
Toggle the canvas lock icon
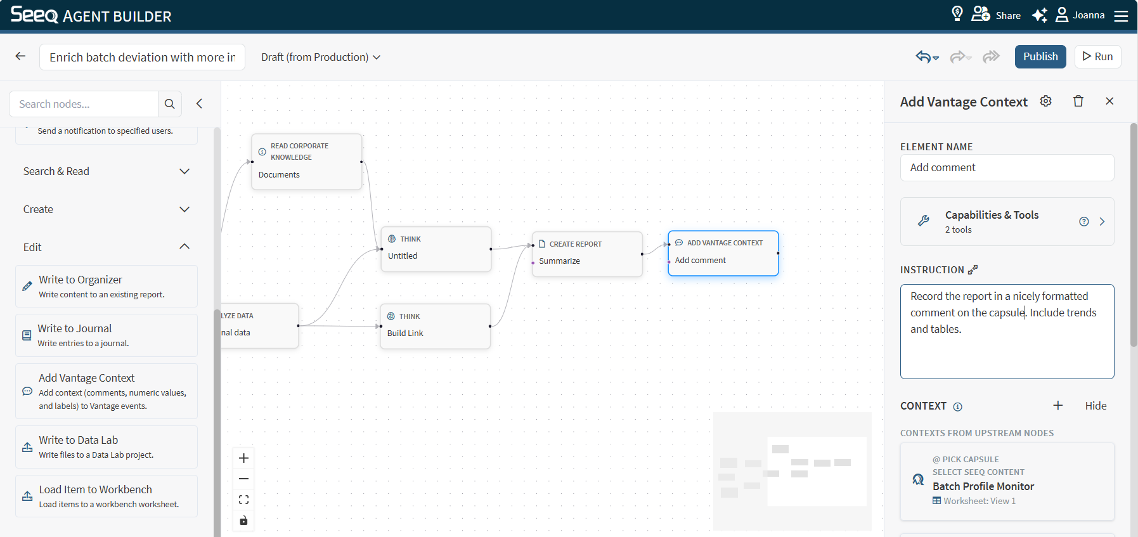tap(243, 521)
